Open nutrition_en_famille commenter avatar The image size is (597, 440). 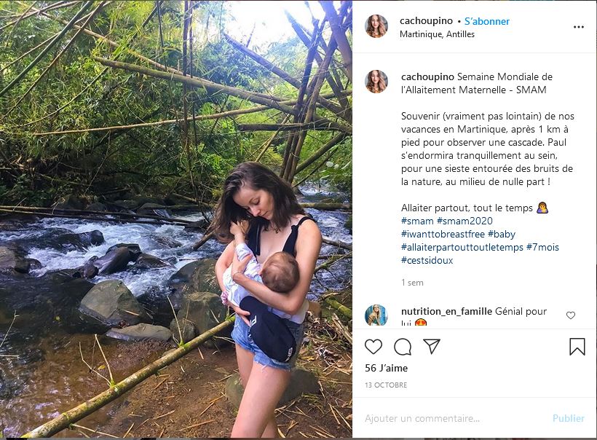[x=376, y=316]
